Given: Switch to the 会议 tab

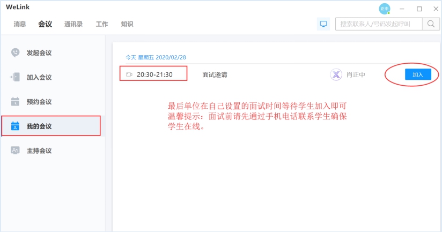Looking at the screenshot, I should pos(45,24).
